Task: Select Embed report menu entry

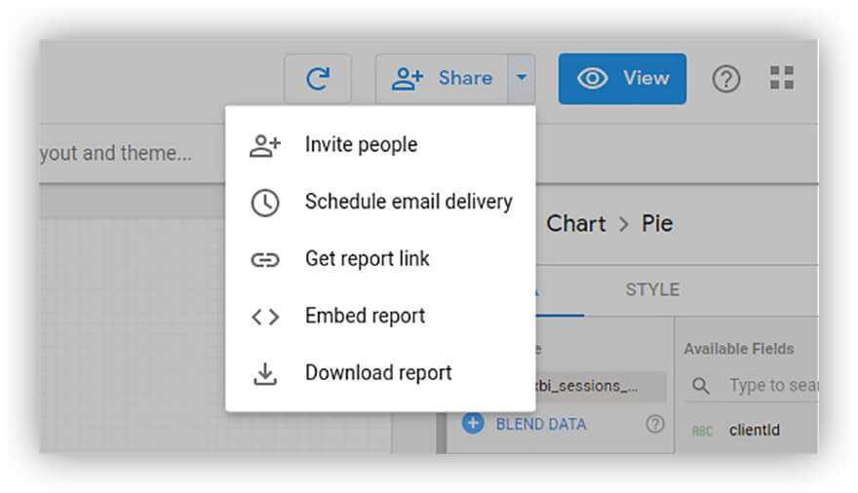Action: 365,316
